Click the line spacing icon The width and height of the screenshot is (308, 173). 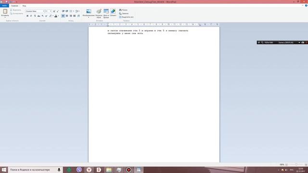click(77, 11)
